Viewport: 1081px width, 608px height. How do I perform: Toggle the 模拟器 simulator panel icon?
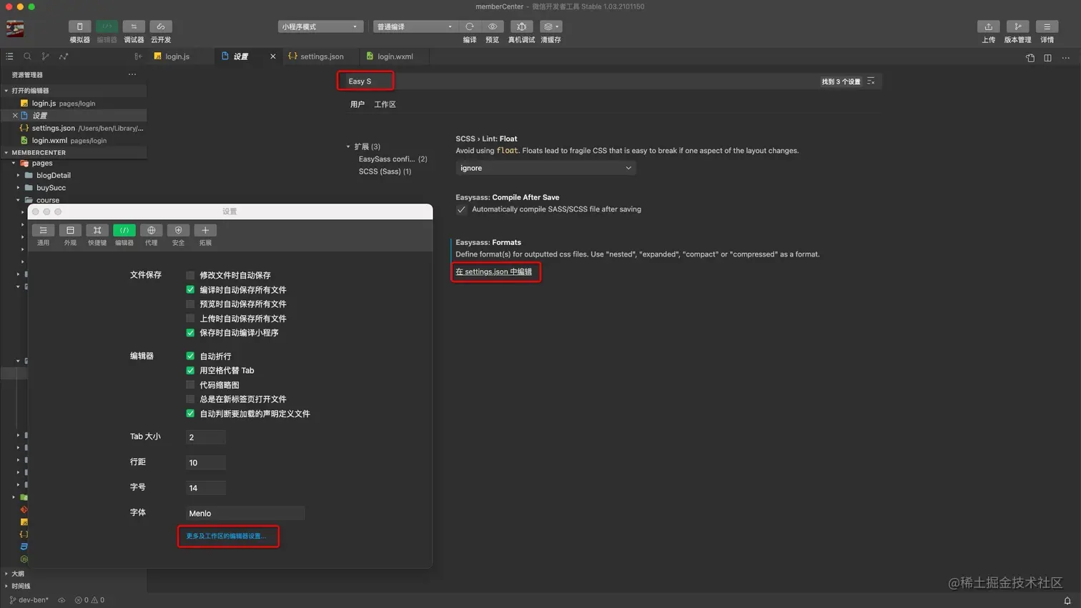point(79,26)
